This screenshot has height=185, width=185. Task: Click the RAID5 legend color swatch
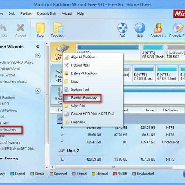click(115, 174)
